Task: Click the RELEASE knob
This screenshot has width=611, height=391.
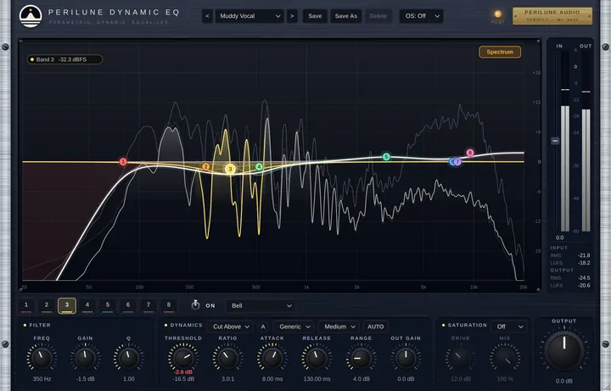Action: coord(317,359)
